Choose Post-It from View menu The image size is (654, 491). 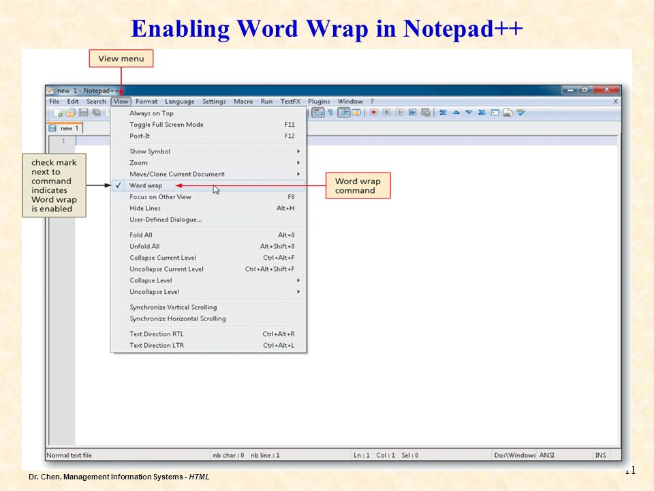point(208,136)
